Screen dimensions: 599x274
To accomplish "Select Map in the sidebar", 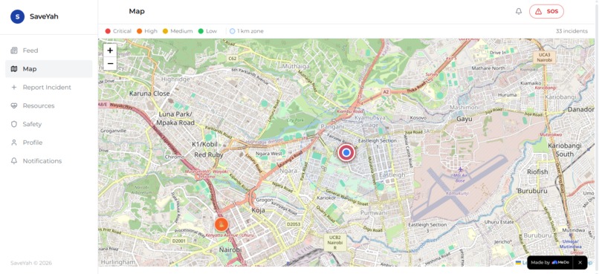I will (x=49, y=69).
